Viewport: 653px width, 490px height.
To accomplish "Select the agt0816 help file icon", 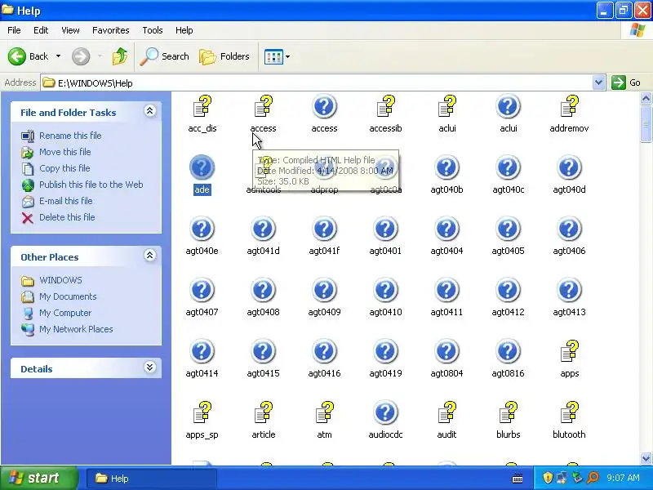I will 508,351.
